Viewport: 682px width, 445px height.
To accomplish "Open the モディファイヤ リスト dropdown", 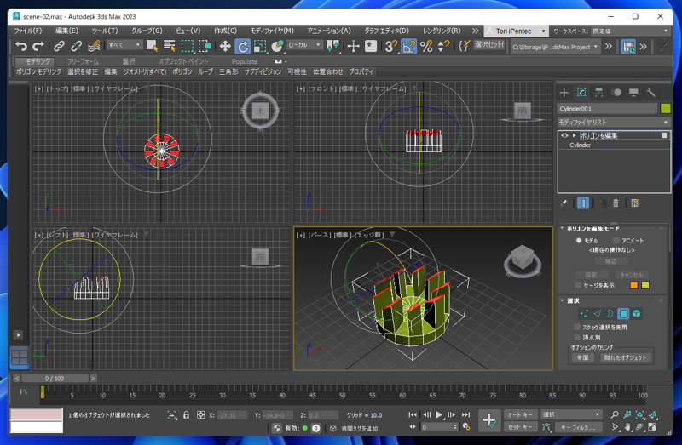I will pos(614,122).
